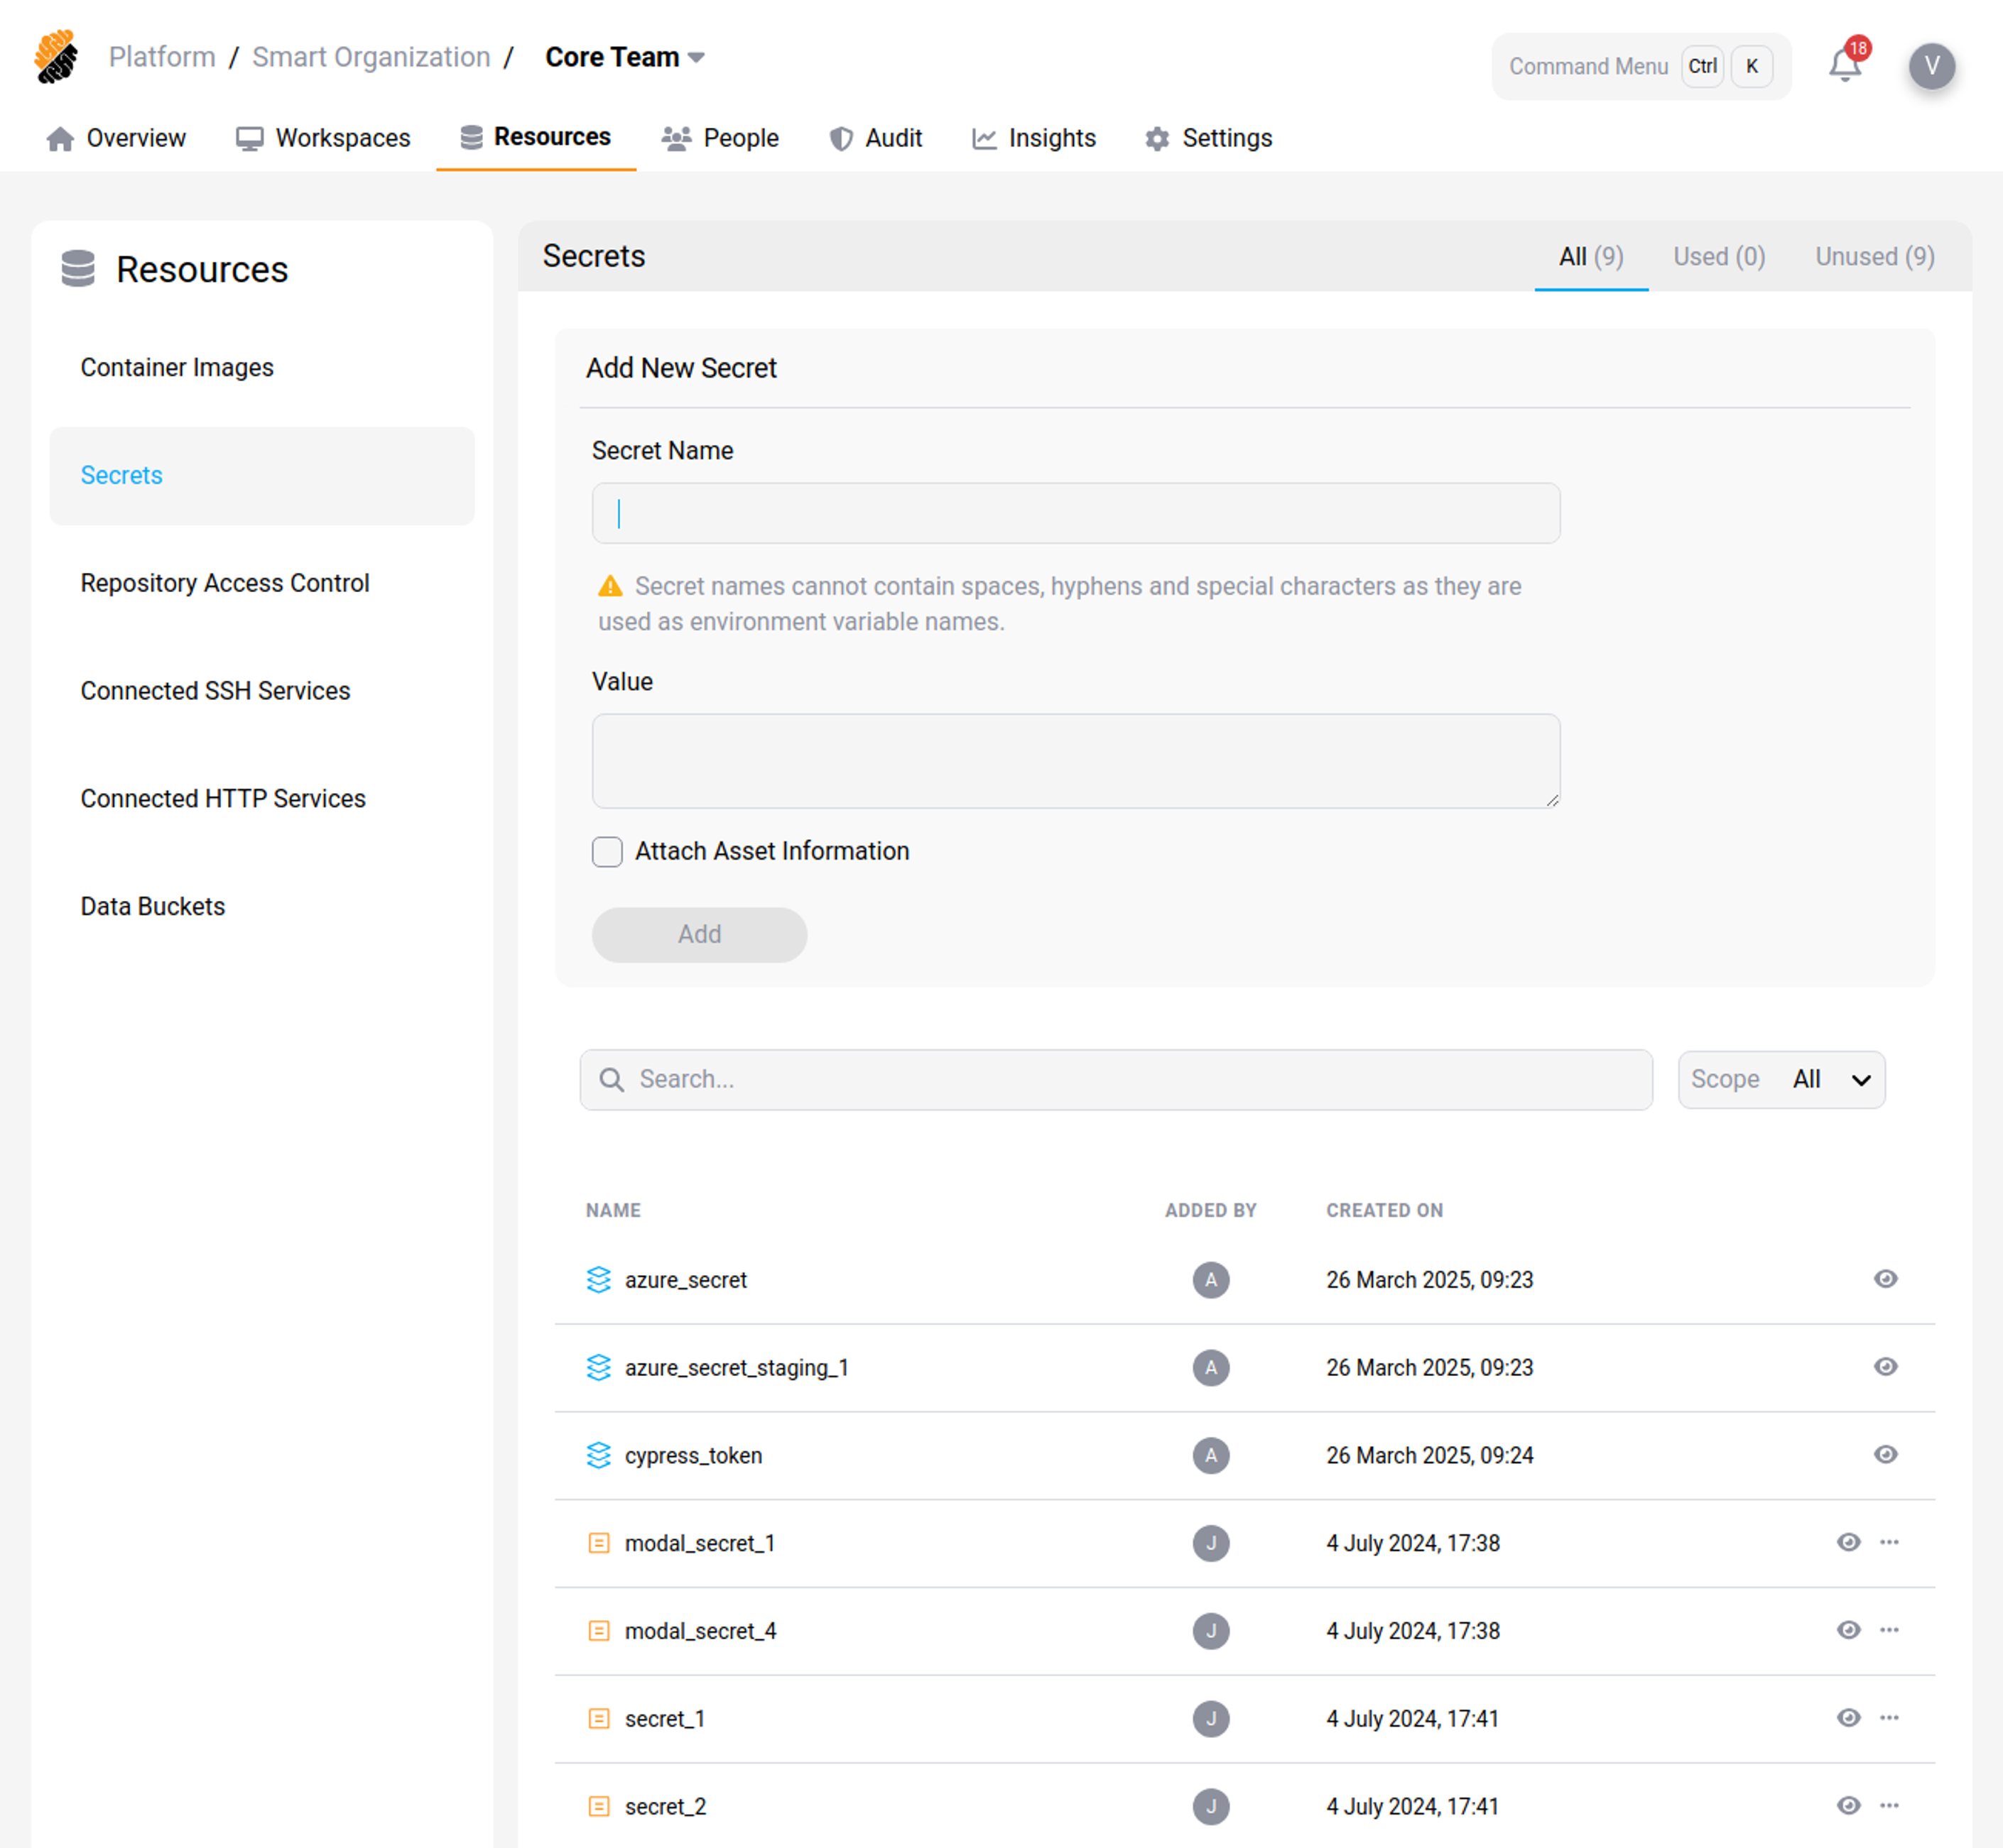Click the cypress_token added-by avatar A
The height and width of the screenshot is (1848, 2003).
(1210, 1456)
